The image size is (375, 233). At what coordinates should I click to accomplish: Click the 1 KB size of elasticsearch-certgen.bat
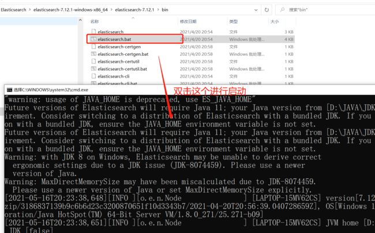coord(289,54)
